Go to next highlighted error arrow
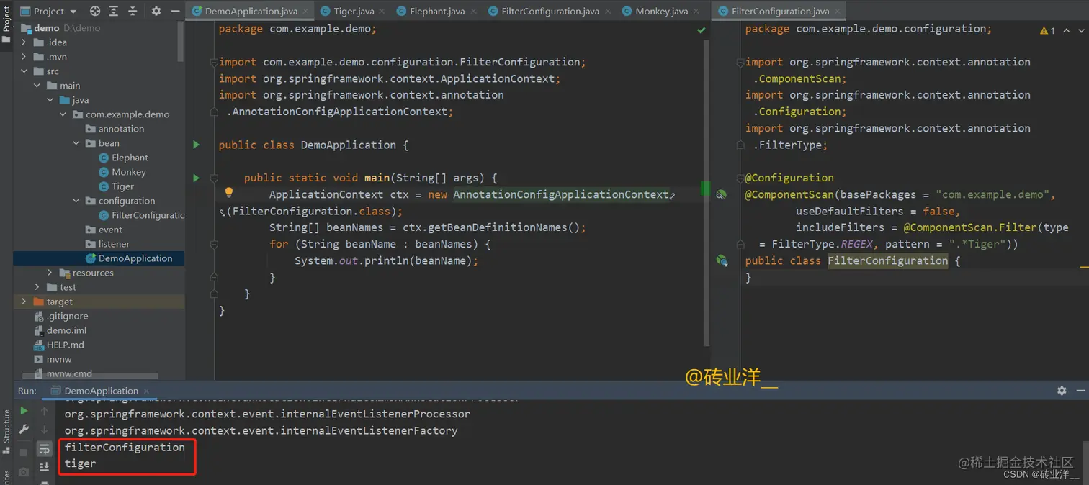 click(1081, 30)
